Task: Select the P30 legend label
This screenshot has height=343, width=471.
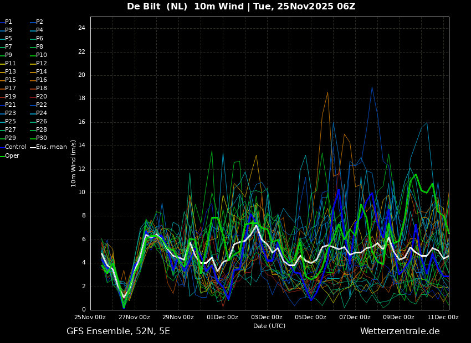Action: pos(42,138)
